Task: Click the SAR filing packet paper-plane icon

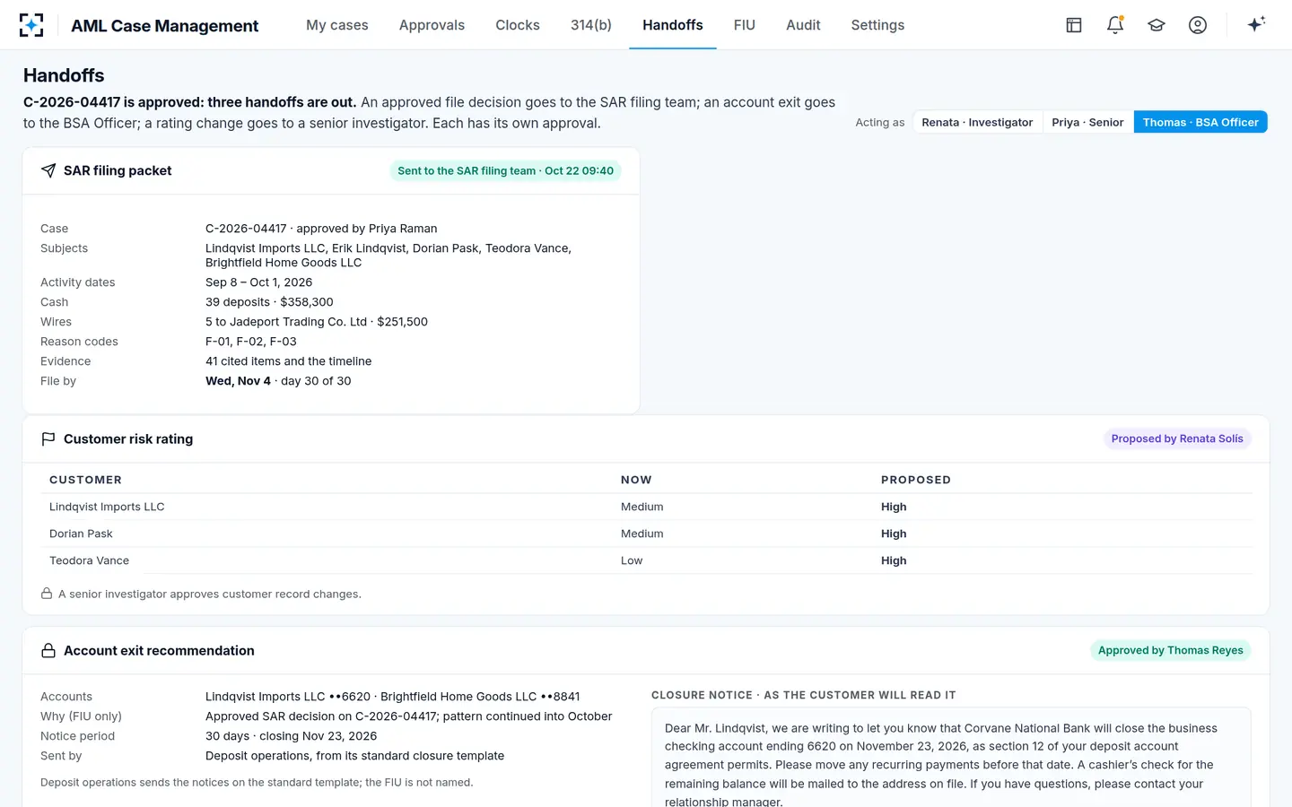Action: [x=48, y=170]
